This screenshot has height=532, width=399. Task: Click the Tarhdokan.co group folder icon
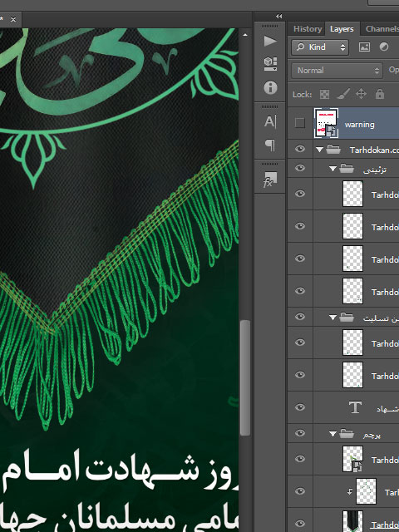pyautogui.click(x=333, y=150)
